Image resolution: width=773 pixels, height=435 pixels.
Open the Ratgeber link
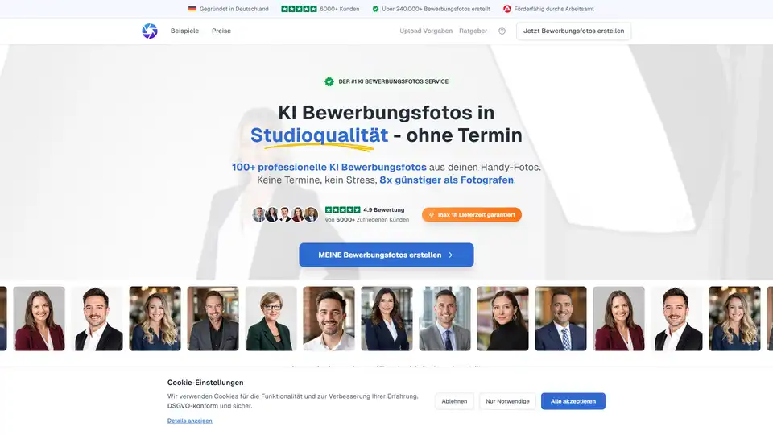click(473, 31)
